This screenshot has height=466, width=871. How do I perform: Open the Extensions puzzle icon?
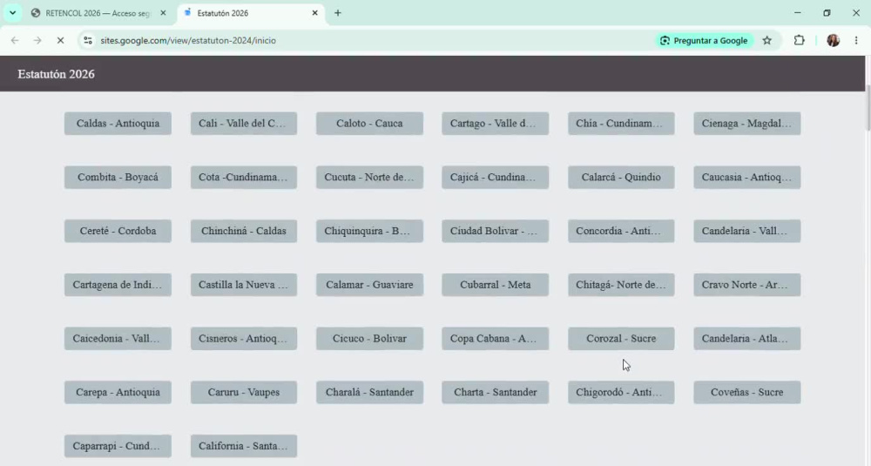(x=799, y=41)
